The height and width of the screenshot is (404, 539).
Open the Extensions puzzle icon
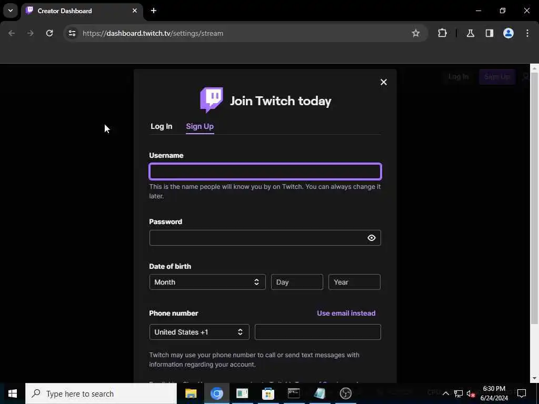click(442, 33)
